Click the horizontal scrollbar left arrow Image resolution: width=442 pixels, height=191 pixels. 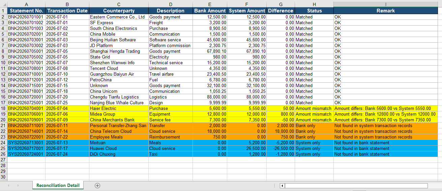283,186
